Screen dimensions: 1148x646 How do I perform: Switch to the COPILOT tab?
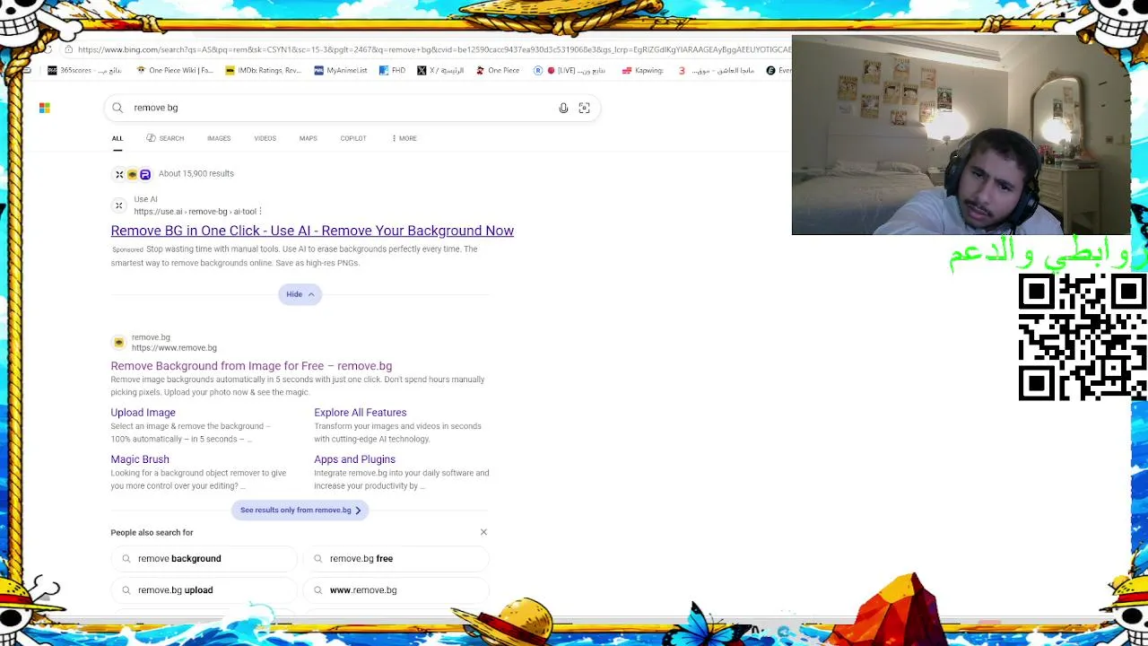[353, 138]
